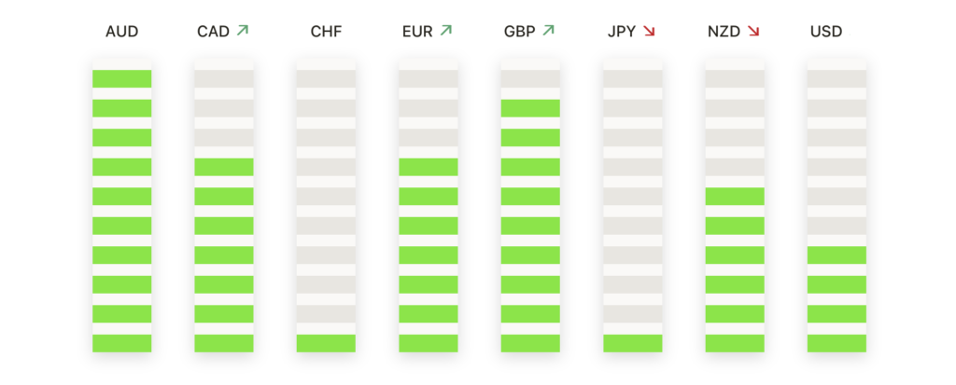Click the topmost green bar in CAD meter
This screenshot has width=956, height=385.
click(x=224, y=167)
